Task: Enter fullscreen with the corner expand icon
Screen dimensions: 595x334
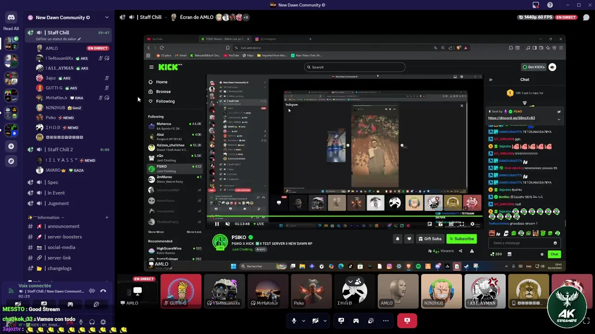Action: tap(586, 321)
